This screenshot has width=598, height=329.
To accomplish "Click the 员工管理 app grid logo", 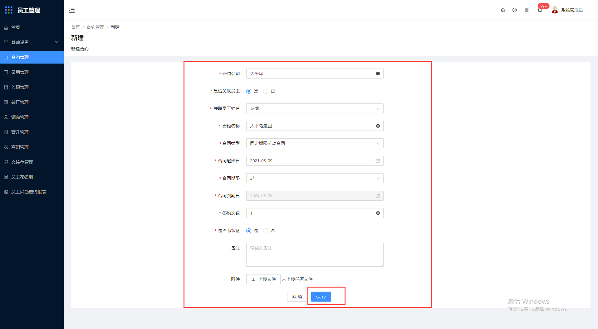I will 9,10.
